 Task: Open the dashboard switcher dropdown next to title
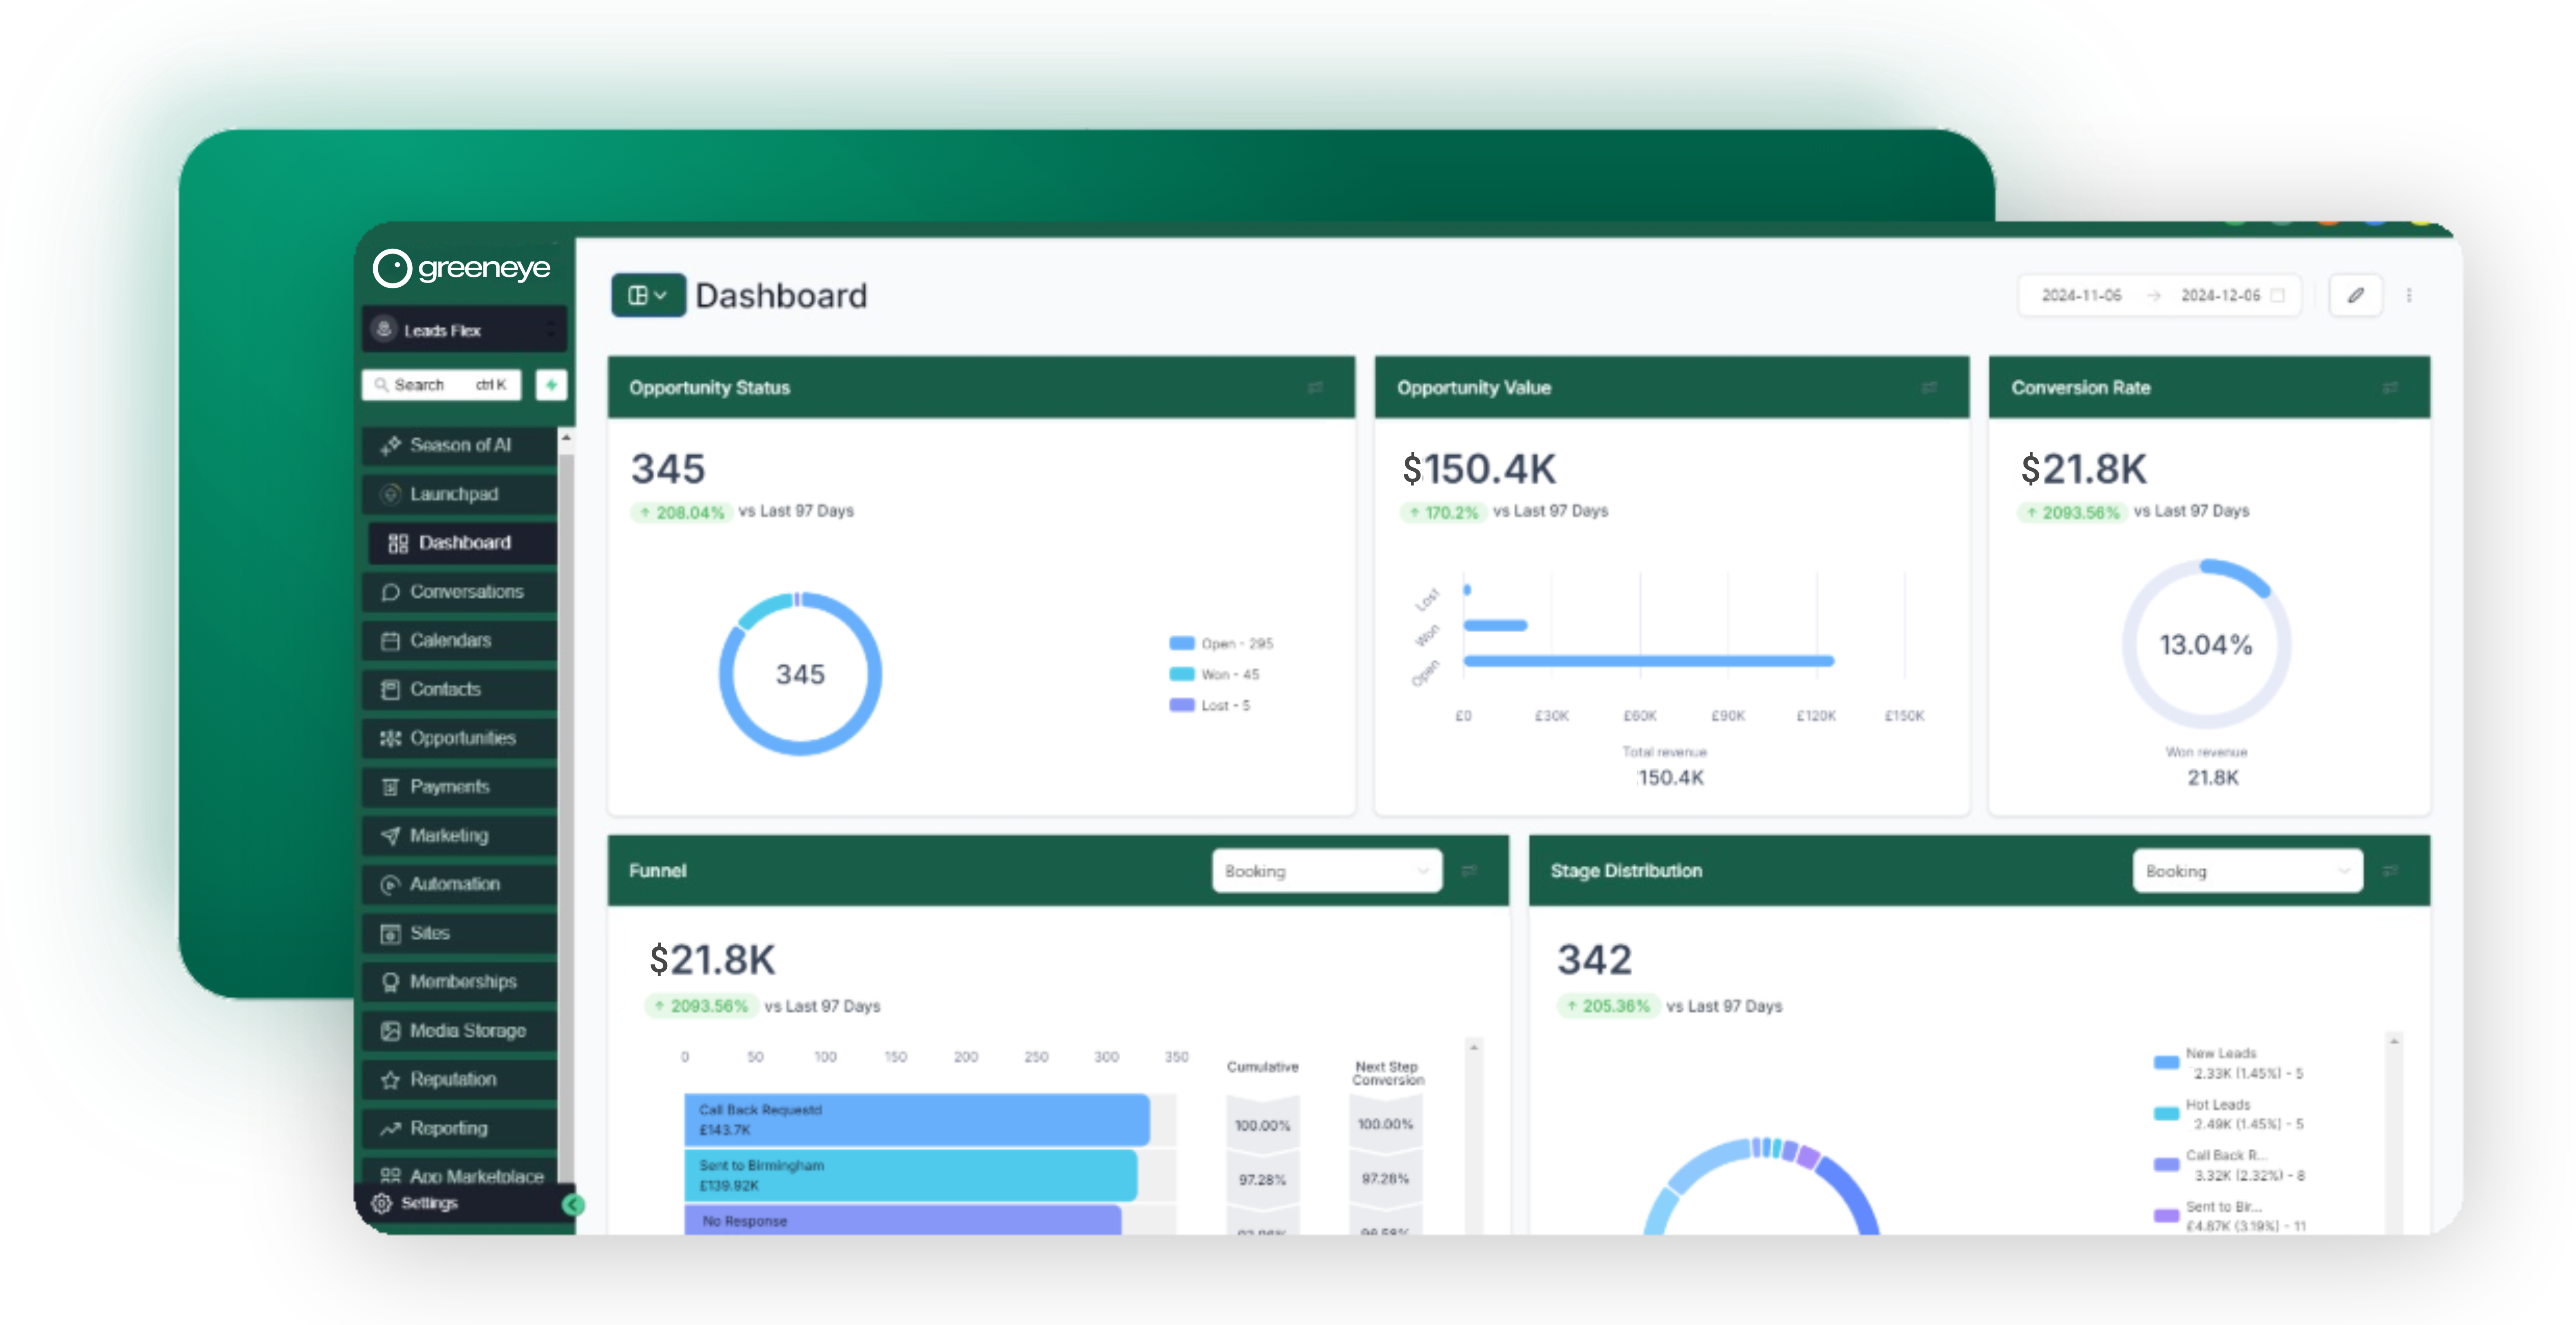coord(648,295)
